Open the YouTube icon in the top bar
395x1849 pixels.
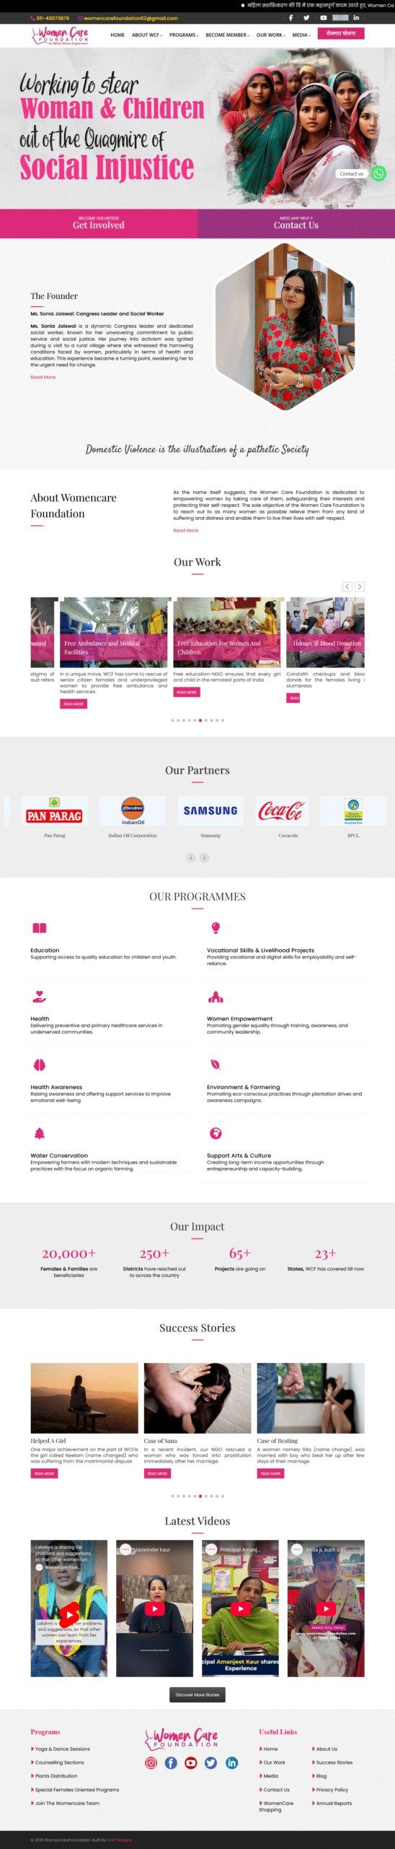pos(324,18)
